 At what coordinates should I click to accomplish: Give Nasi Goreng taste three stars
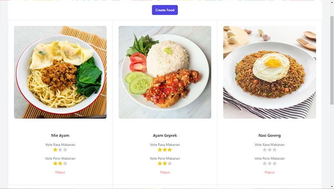coord(274,150)
